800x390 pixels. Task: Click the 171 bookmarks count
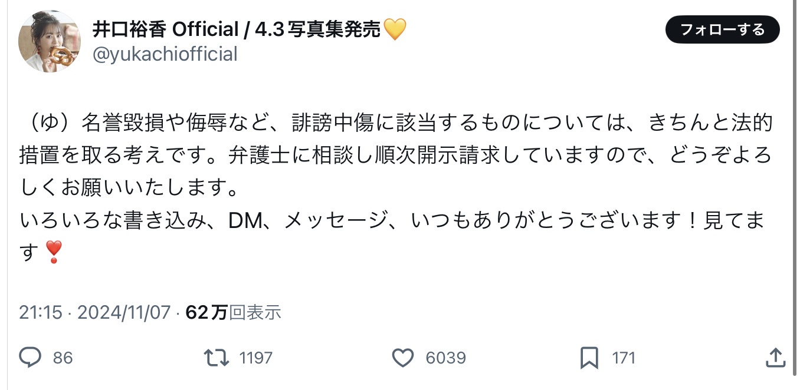[624, 358]
